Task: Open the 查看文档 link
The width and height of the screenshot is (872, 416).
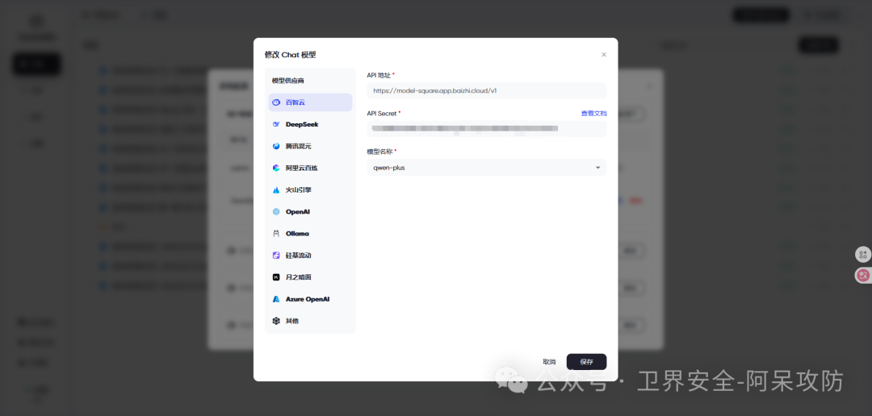Action: (x=593, y=114)
